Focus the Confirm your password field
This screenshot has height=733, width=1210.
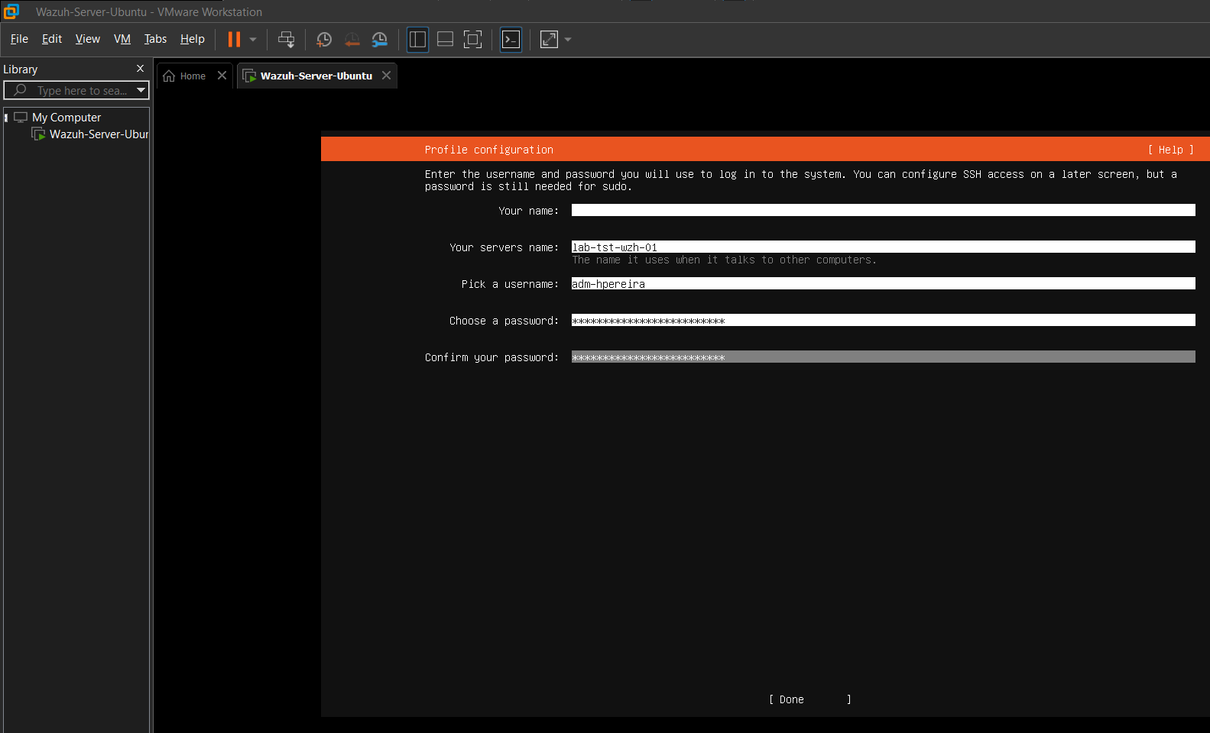tap(883, 357)
